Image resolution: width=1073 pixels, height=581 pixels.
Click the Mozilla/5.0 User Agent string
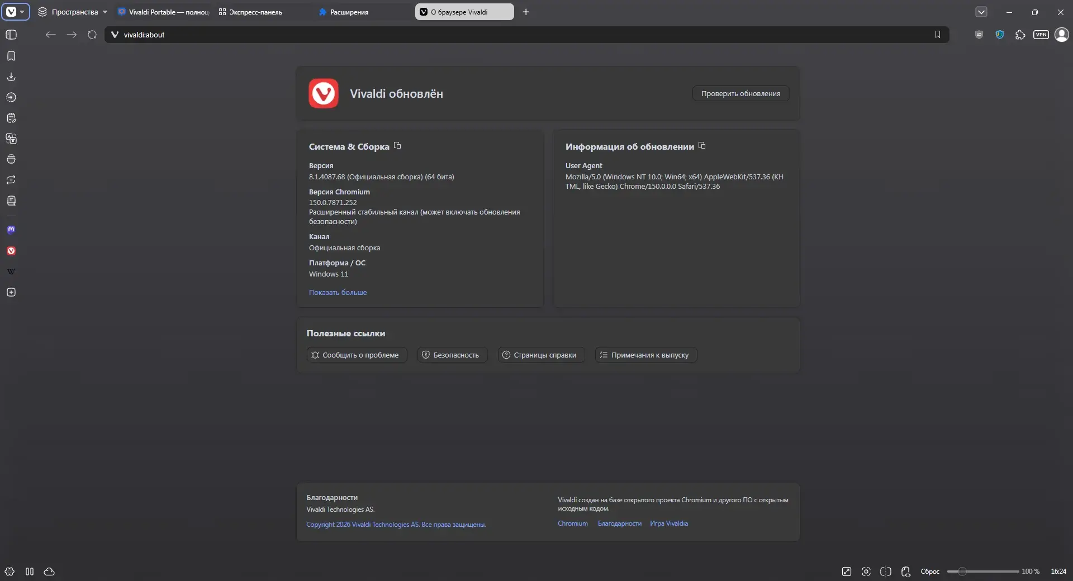(x=675, y=182)
